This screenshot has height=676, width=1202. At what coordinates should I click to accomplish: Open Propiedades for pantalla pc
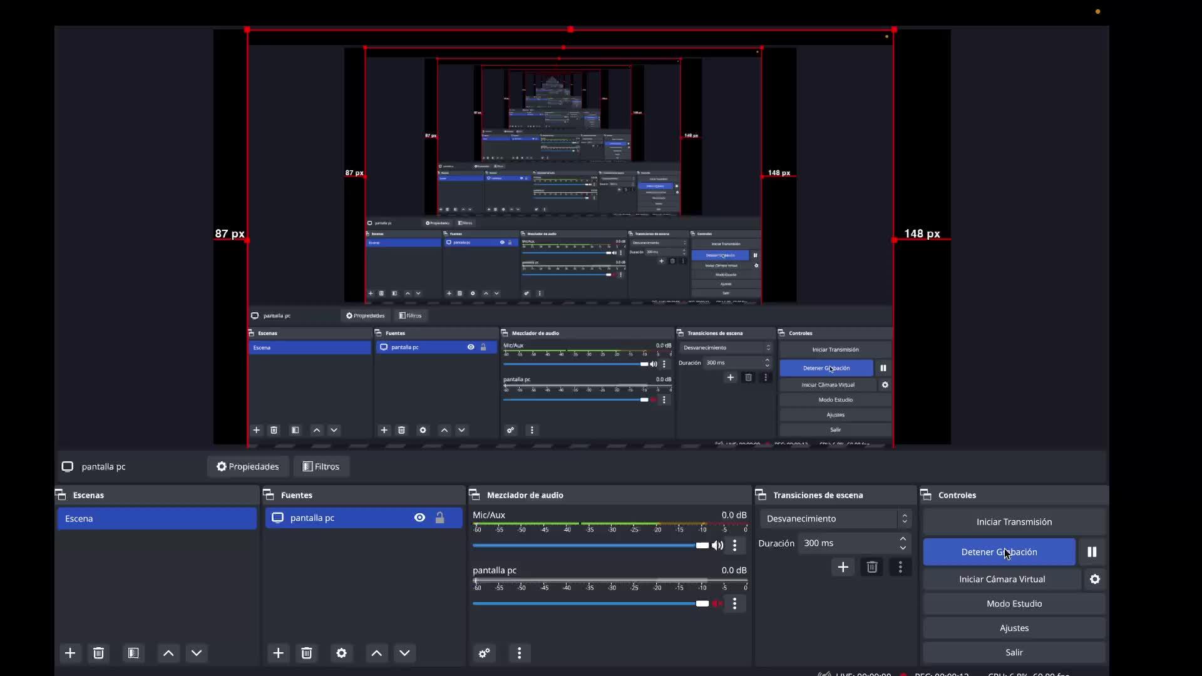tap(248, 466)
